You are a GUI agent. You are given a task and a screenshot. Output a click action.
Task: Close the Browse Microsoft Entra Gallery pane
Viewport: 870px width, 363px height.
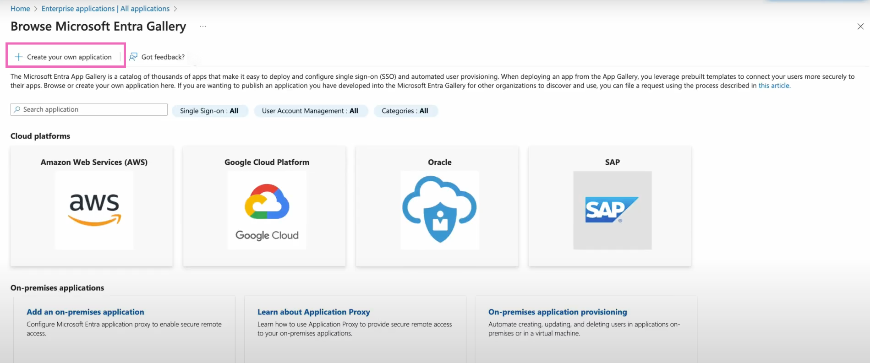pyautogui.click(x=860, y=27)
